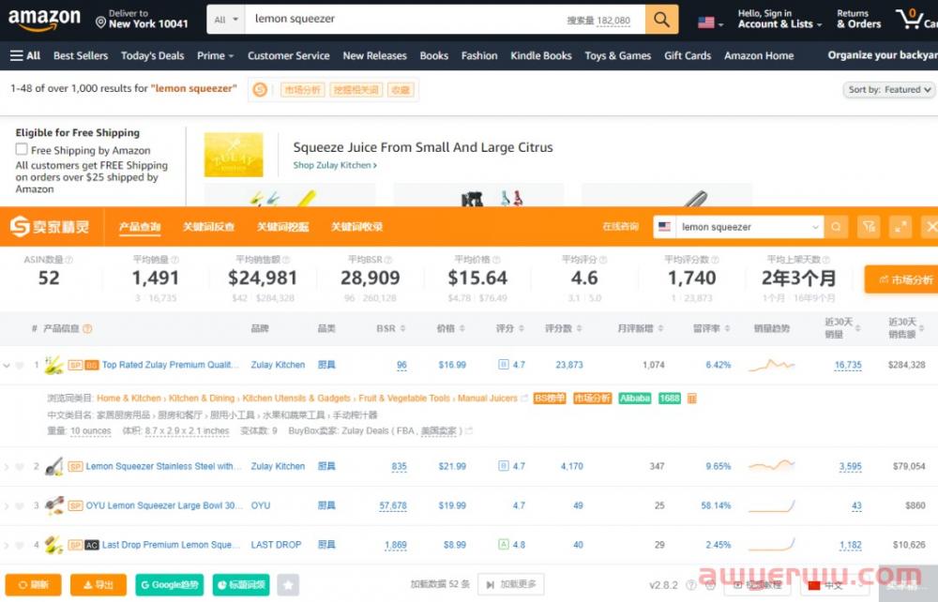Click the help icon next to 平均销量
The height and width of the screenshot is (602, 938).
pyautogui.click(x=174, y=260)
